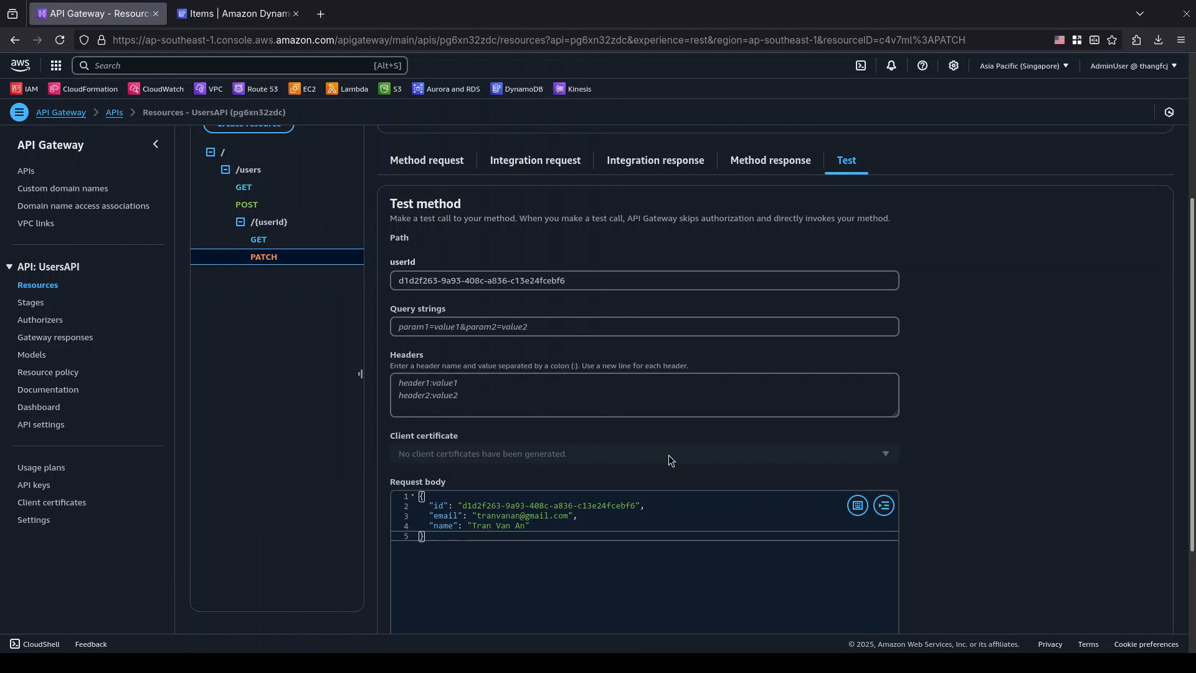Toggle the side navigation hamburger menu
Screen dimensions: 1196x673
[19, 112]
